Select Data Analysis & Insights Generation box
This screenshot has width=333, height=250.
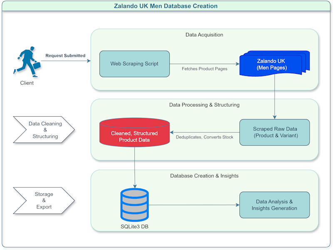275,205
